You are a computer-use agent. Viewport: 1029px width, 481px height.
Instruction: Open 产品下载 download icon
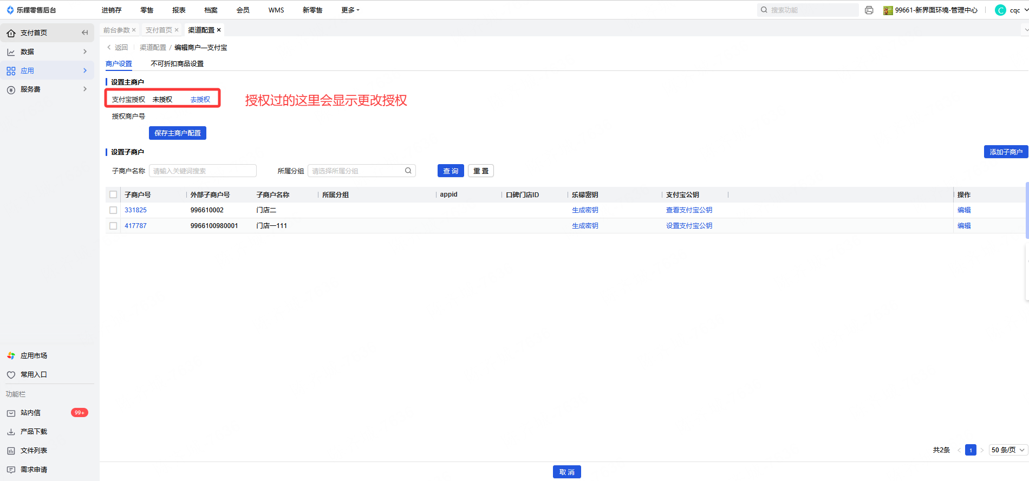pyautogui.click(x=11, y=432)
